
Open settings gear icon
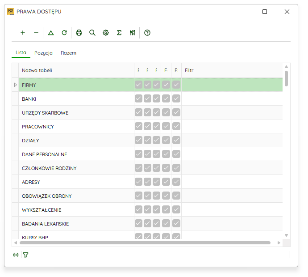[x=106, y=33]
